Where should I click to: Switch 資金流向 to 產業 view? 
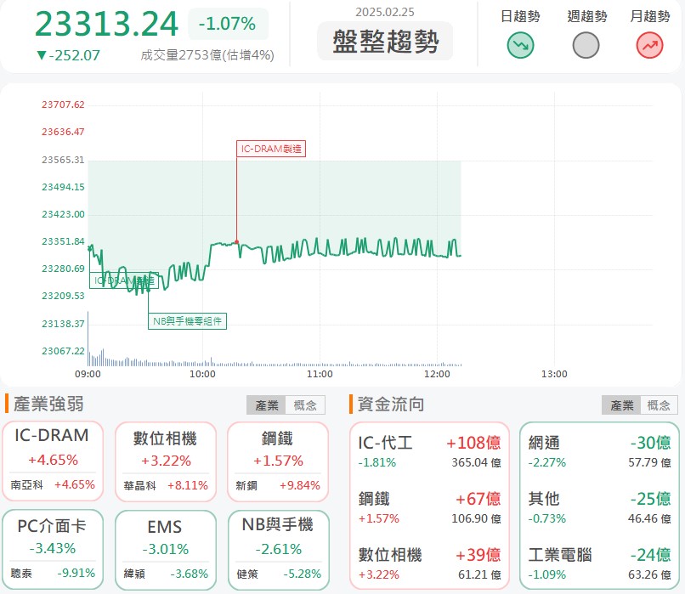click(x=622, y=405)
